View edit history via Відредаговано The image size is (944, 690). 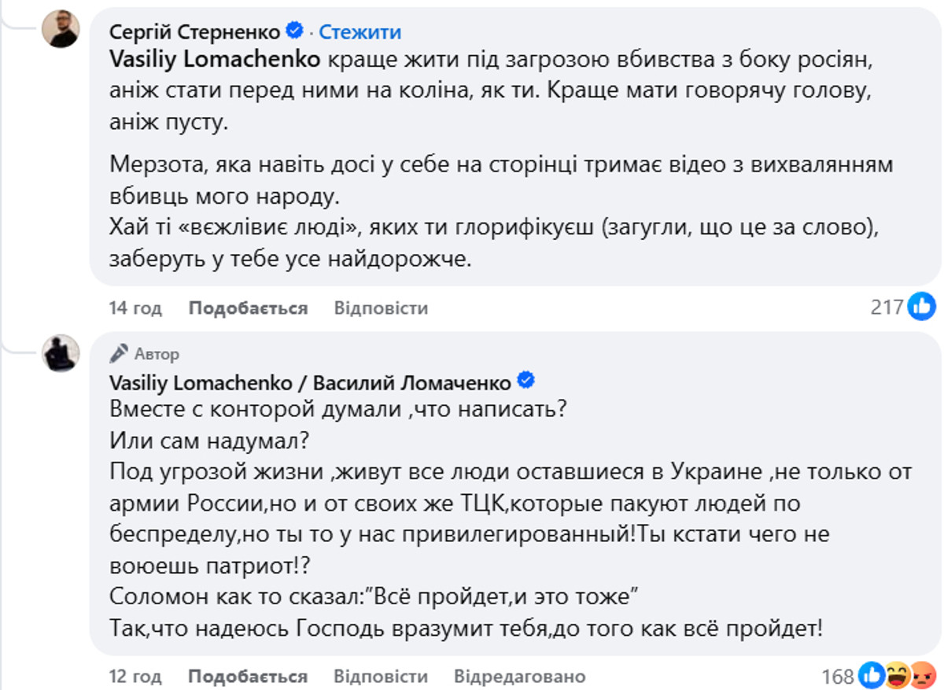pyautogui.click(x=520, y=676)
